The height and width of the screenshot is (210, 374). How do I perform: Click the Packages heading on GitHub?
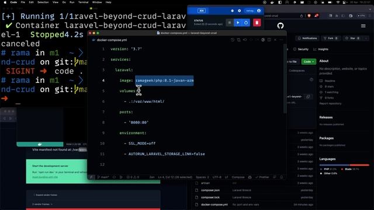(326, 138)
